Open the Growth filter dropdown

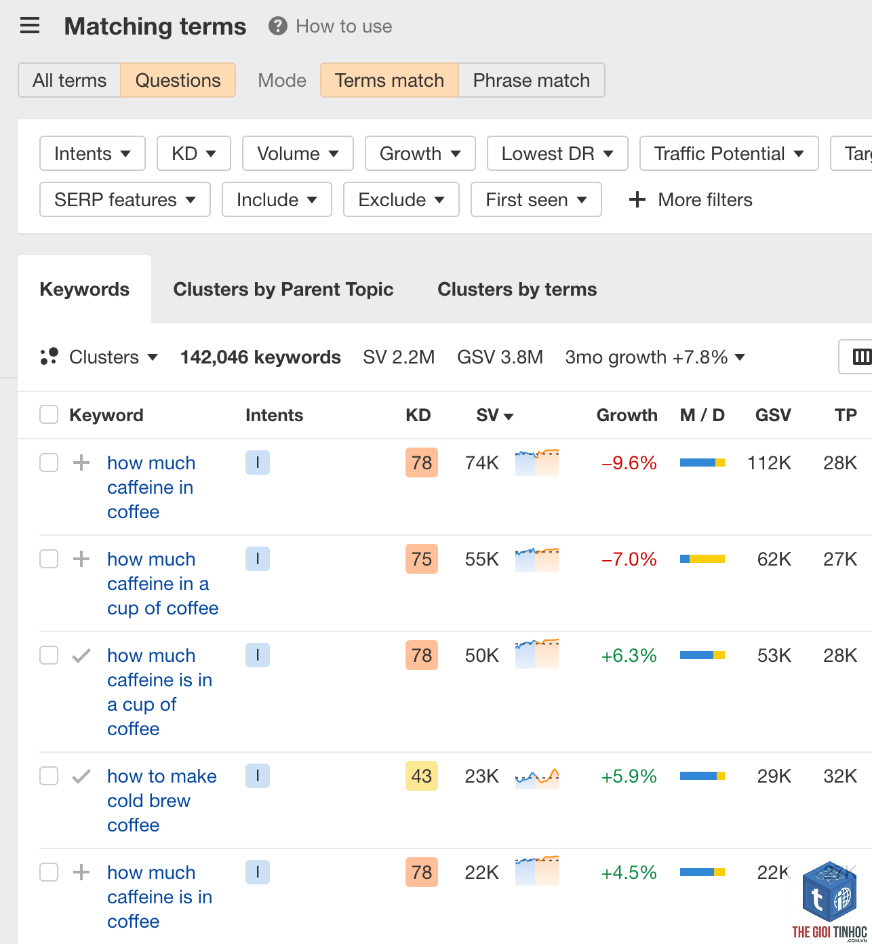pyautogui.click(x=420, y=153)
